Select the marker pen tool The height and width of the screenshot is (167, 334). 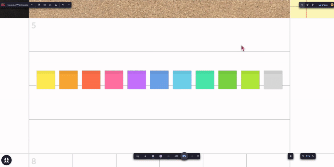coord(145,156)
